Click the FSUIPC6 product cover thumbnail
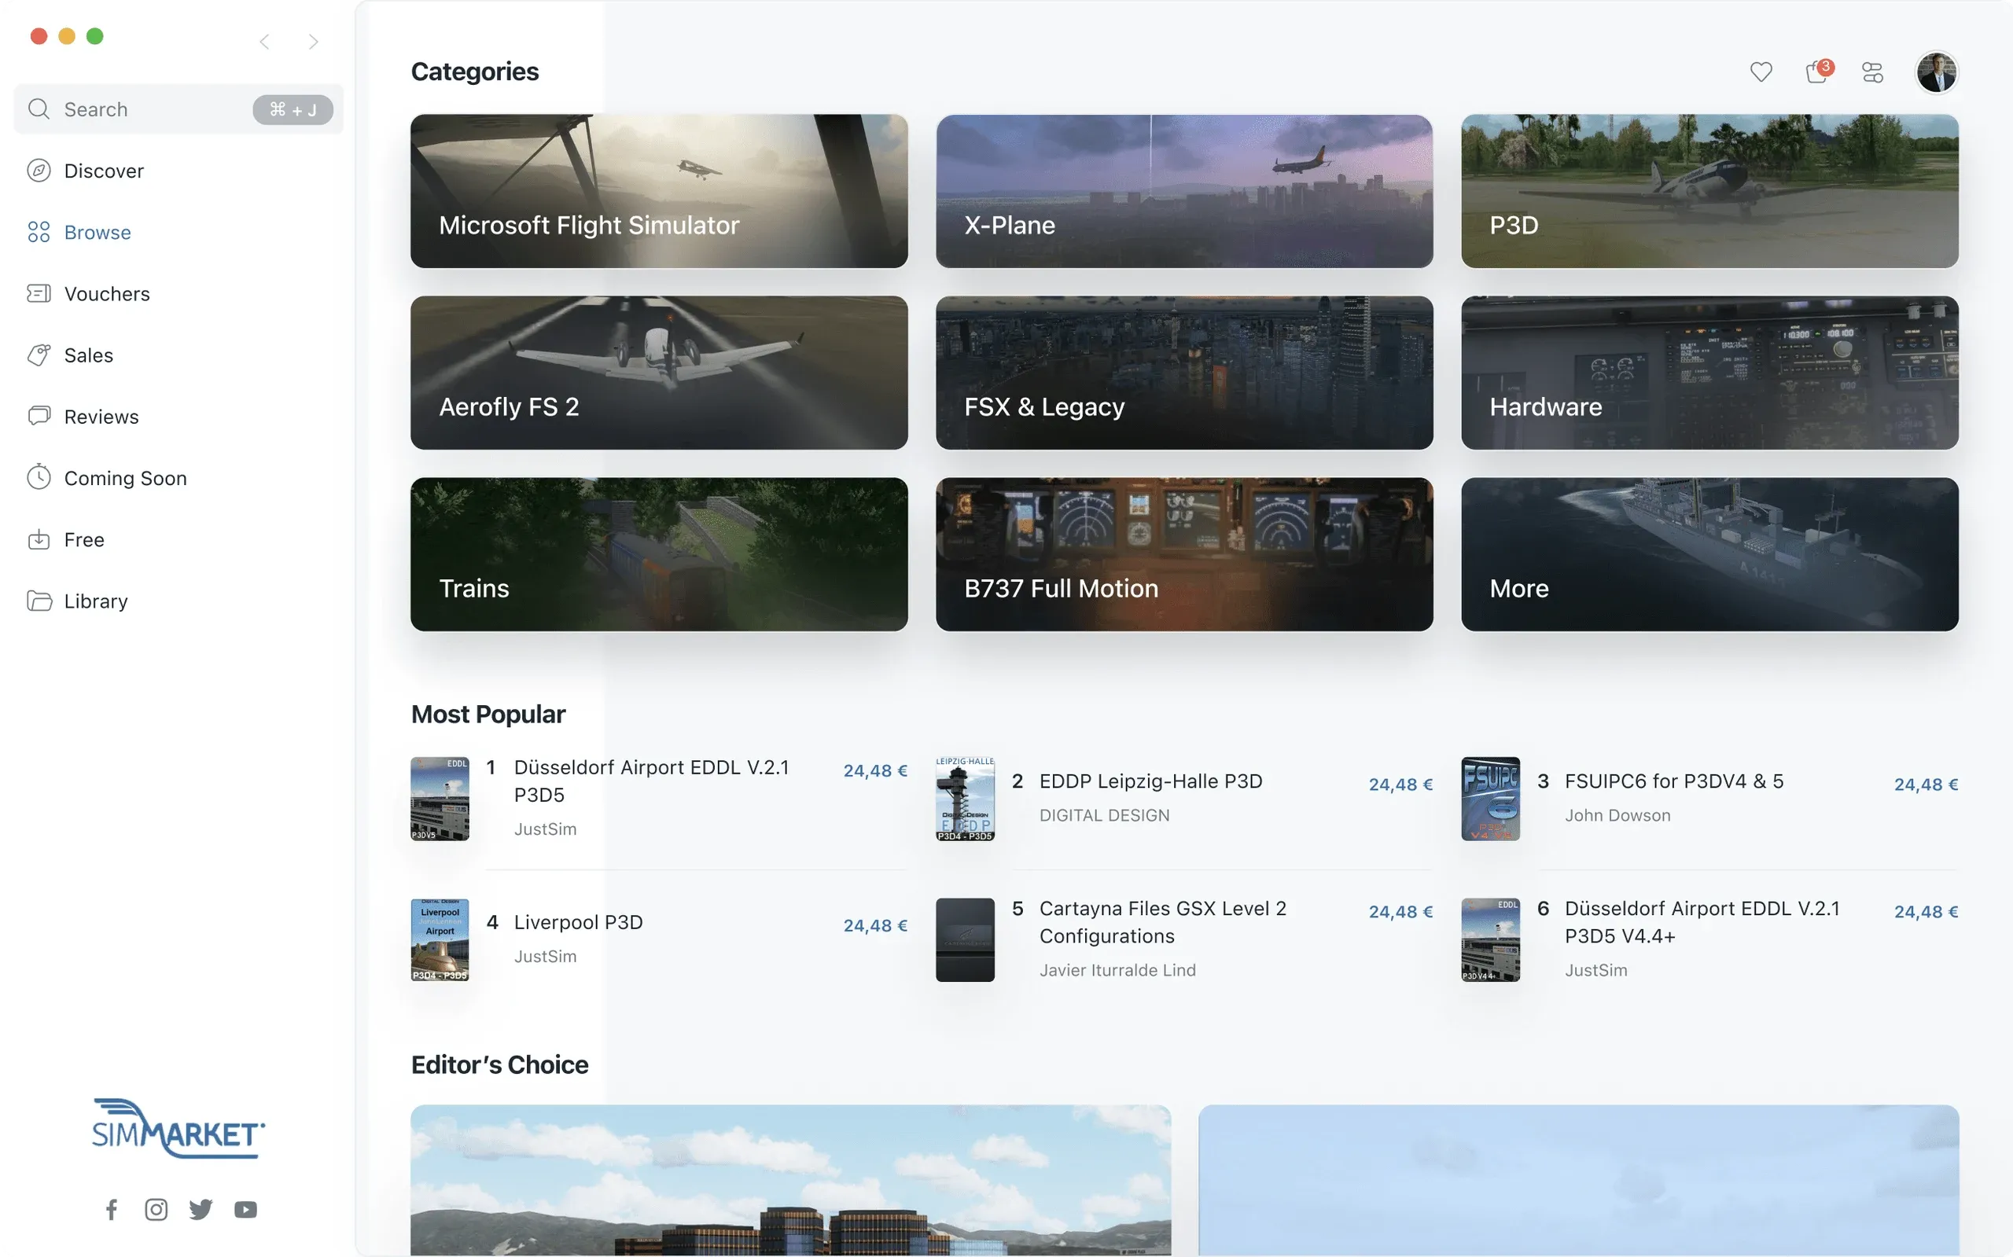This screenshot has height=1257, width=2013. point(1490,798)
